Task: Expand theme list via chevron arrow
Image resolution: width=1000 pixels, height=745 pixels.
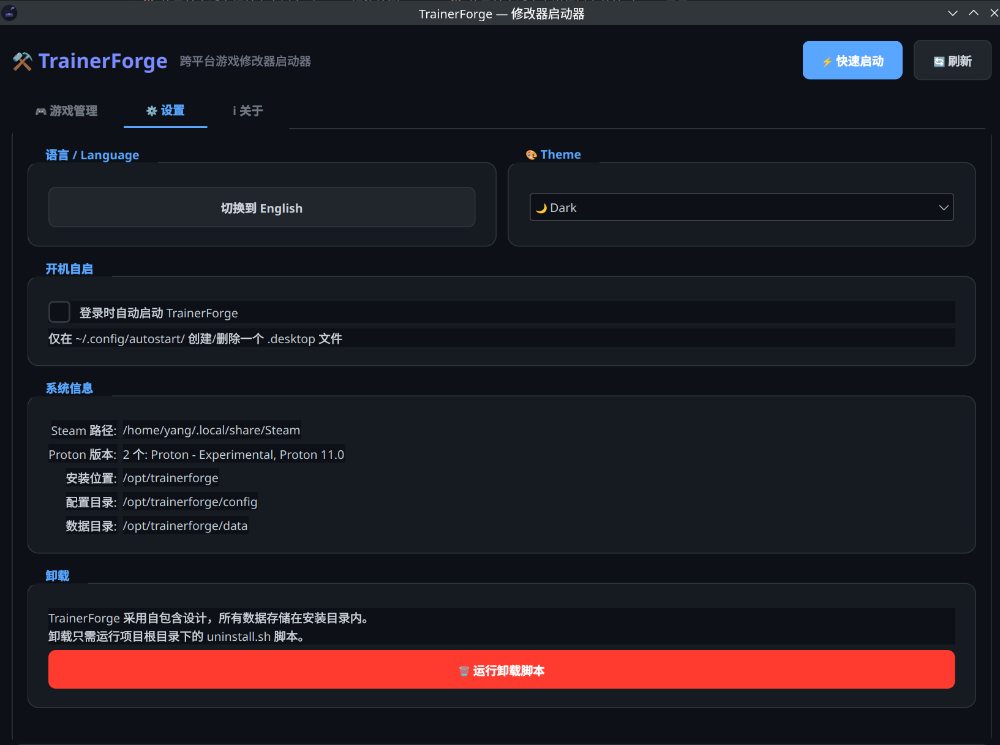Action: [944, 208]
